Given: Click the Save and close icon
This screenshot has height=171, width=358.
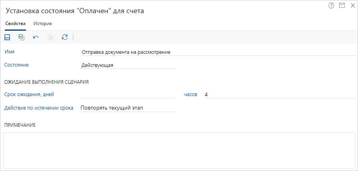Looking at the screenshot, I should coord(22,37).
